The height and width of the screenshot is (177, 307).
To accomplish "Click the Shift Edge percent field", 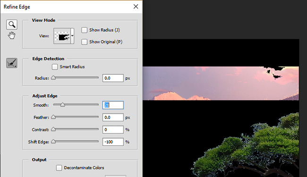I will pos(113,142).
